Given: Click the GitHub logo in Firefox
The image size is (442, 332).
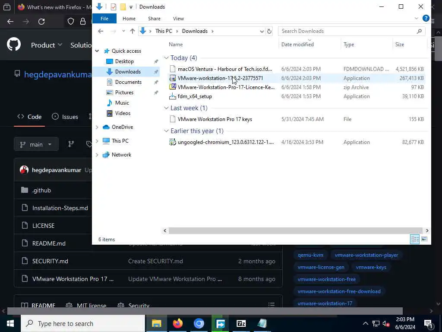Looking at the screenshot, I should pos(14,45).
